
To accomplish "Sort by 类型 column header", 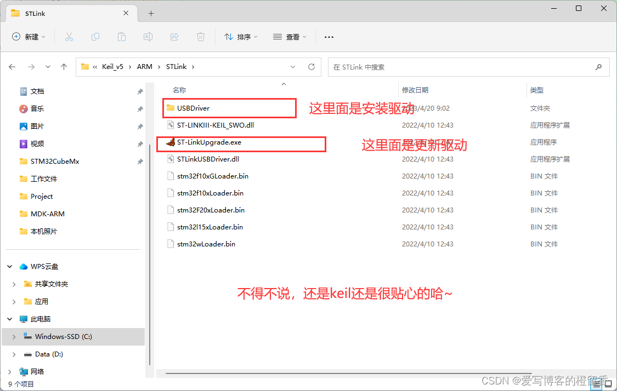I will click(x=537, y=90).
